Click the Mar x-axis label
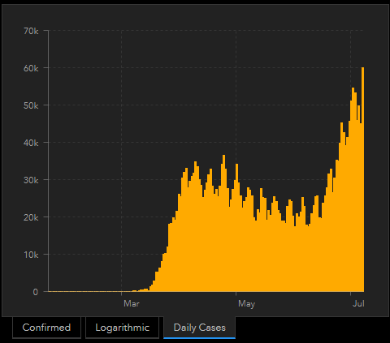The width and height of the screenshot is (390, 343). 132,303
